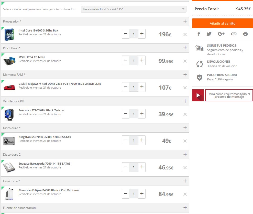Open MSI H170A PC Mate product link
Image resolution: width=253 pixels, height=214 pixels.
pyautogui.click(x=32, y=57)
